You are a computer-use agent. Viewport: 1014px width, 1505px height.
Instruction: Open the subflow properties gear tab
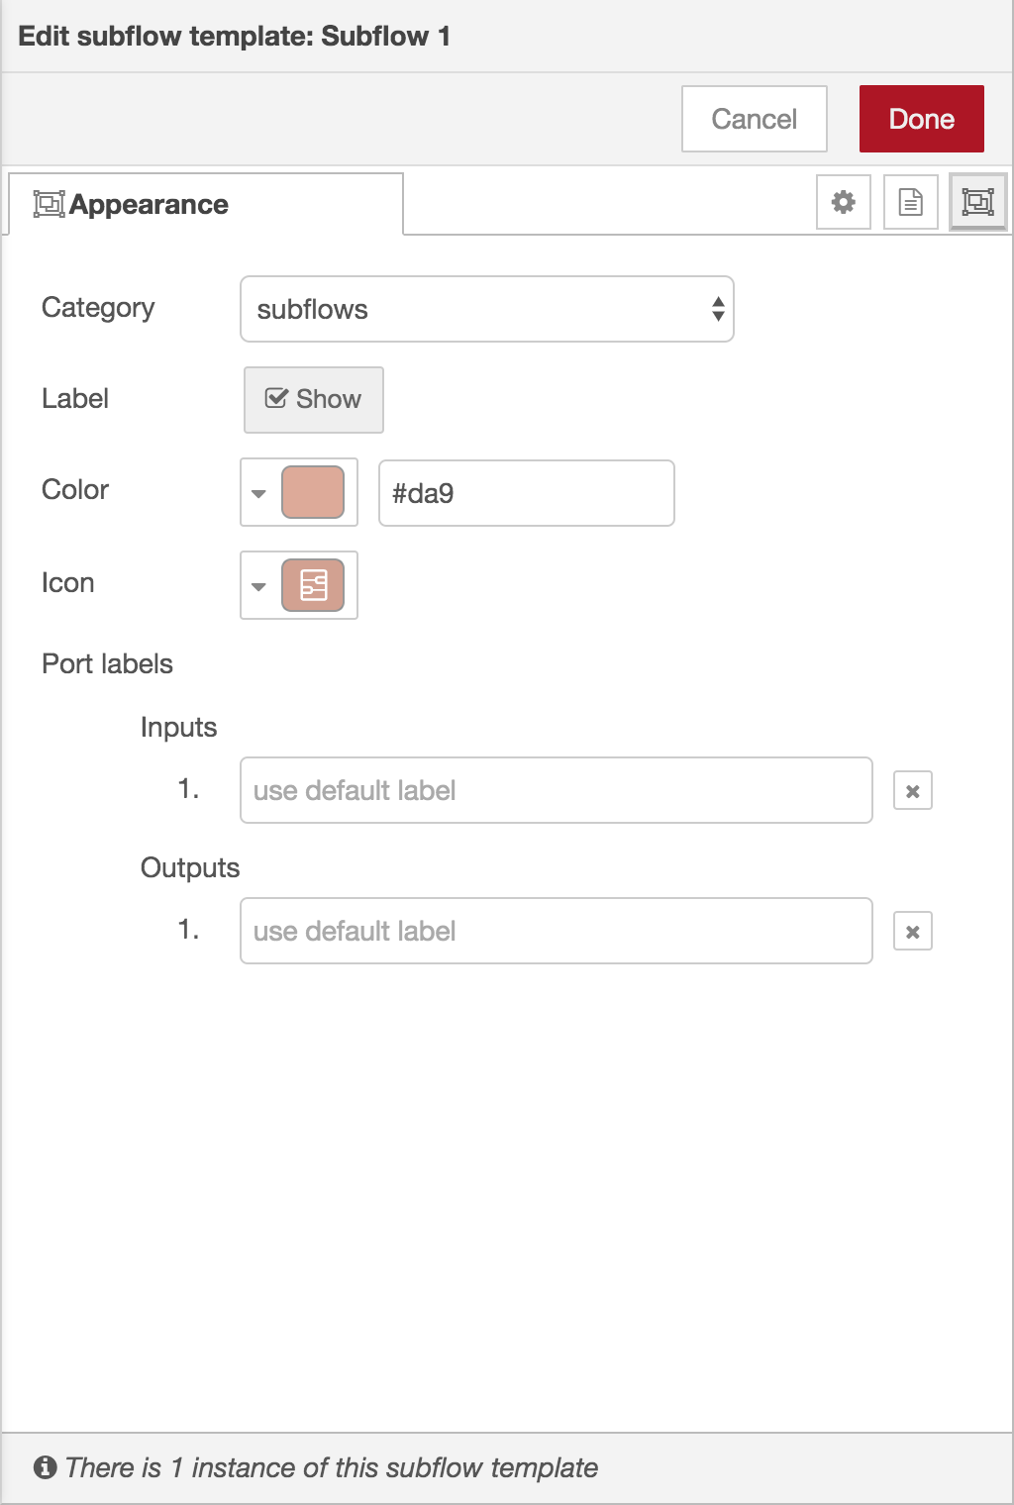pos(843,202)
